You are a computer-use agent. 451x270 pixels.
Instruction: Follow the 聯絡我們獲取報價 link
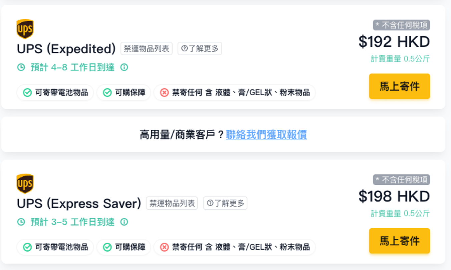coord(266,135)
